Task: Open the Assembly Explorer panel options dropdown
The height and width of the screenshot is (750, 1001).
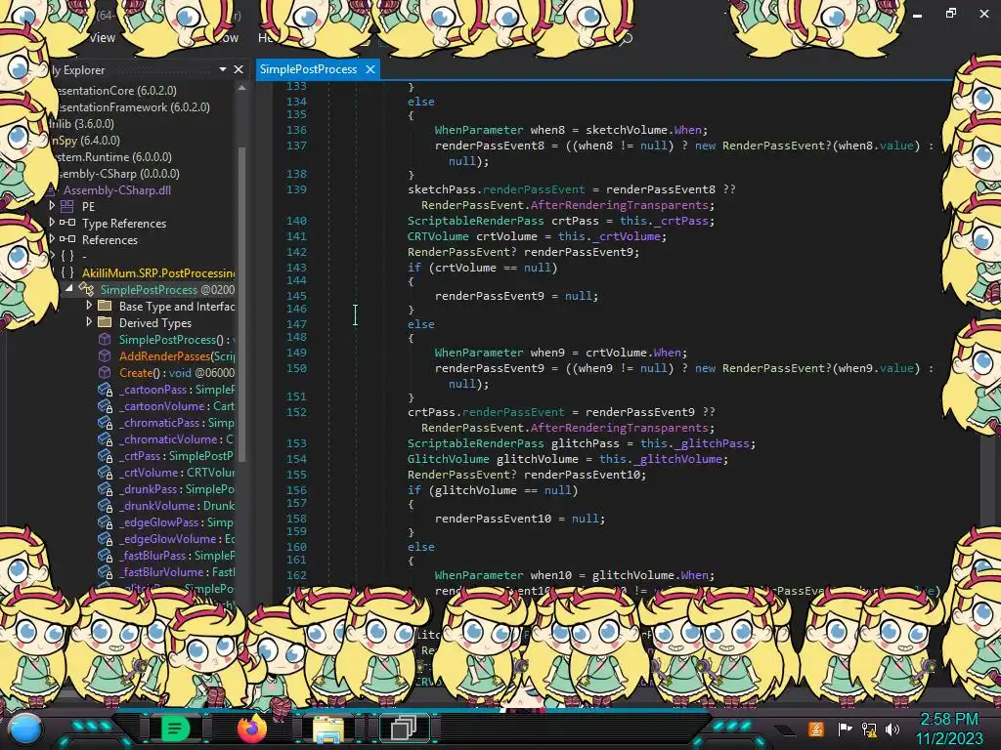Action: [x=223, y=69]
